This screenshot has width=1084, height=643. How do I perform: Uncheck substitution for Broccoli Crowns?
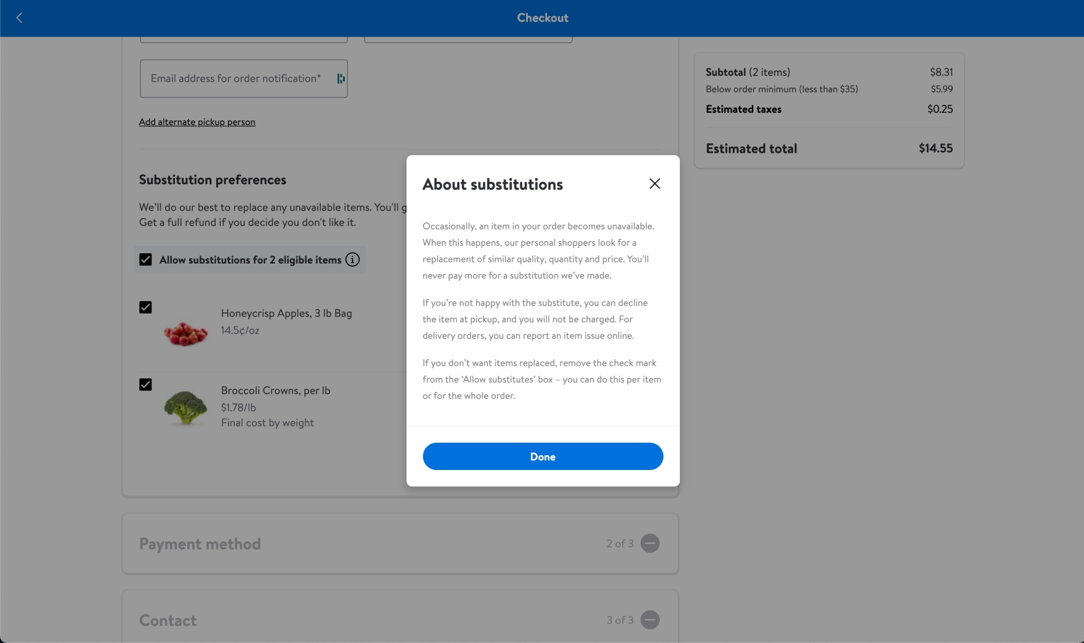click(x=145, y=385)
